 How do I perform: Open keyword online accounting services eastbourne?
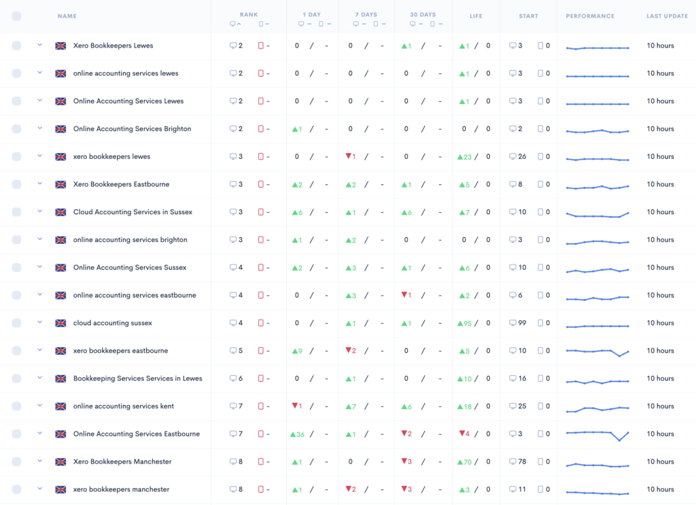[135, 295]
